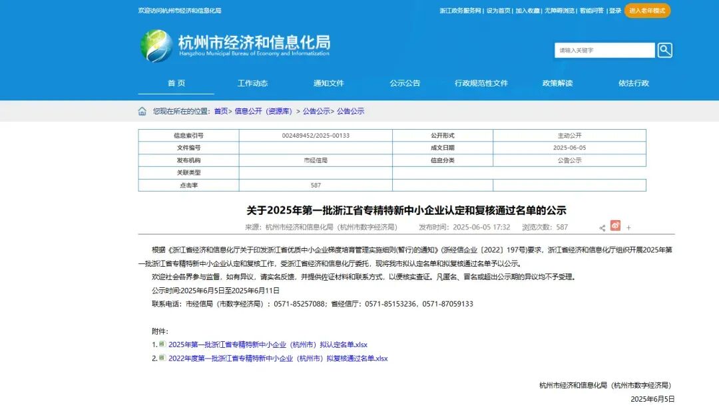
Task: Switch on 进入老年模式 elderly mode
Action: [647, 11]
